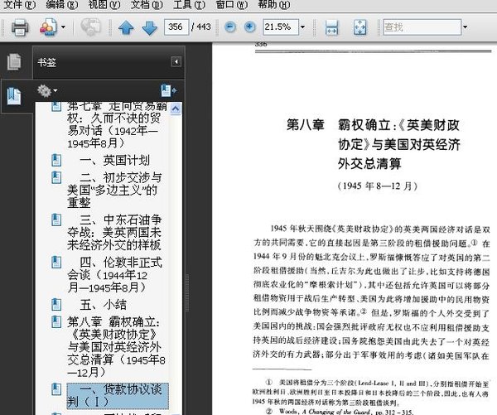Click total page count / 443

(201, 27)
